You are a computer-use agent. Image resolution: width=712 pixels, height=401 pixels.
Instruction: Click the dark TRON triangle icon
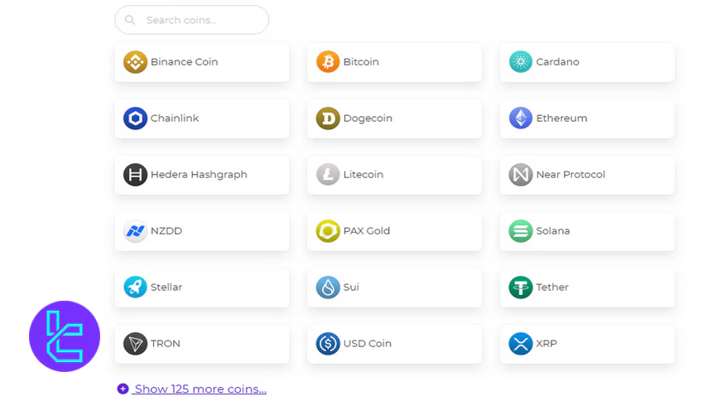[x=135, y=344]
